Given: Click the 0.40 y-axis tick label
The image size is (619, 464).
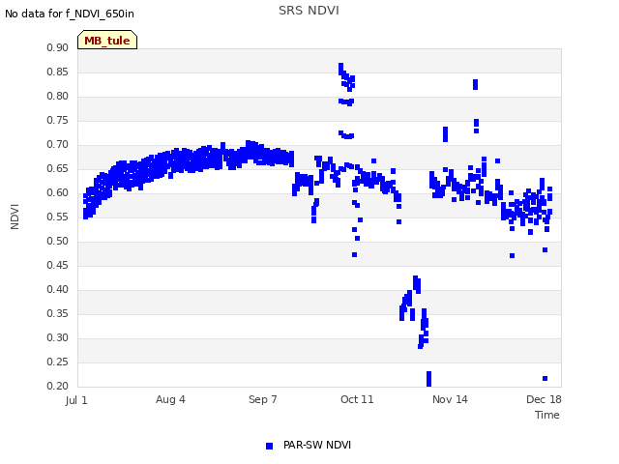Looking at the screenshot, I should coord(57,289).
